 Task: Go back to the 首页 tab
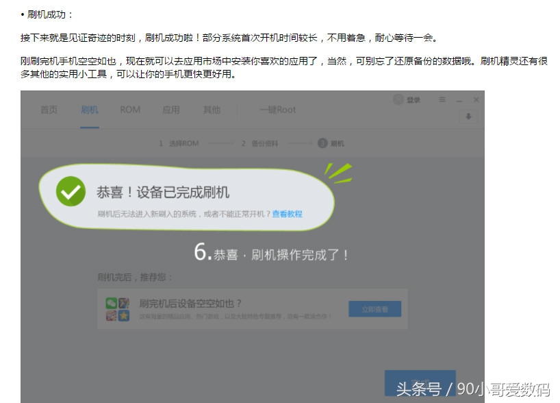(x=48, y=109)
